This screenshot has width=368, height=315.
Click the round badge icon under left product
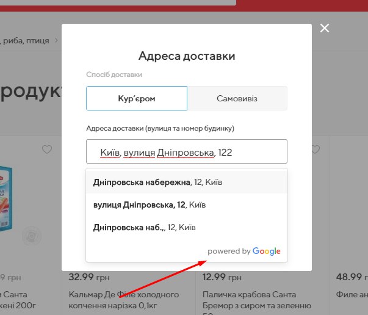click(32, 236)
